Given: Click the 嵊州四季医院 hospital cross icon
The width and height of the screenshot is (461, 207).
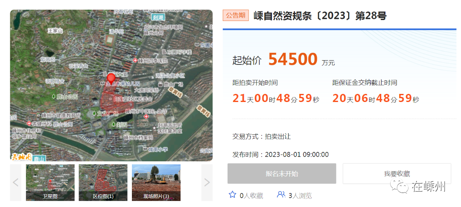Looking at the screenshot, I should [x=136, y=61].
